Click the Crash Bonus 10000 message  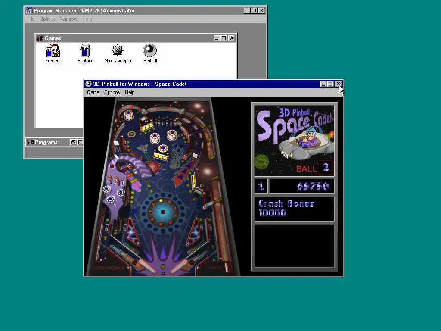(294, 209)
